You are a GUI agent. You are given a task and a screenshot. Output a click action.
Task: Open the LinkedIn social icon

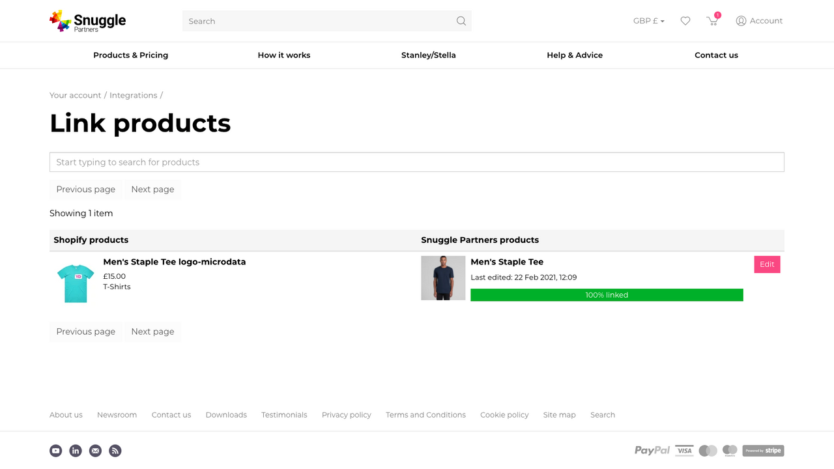75,450
